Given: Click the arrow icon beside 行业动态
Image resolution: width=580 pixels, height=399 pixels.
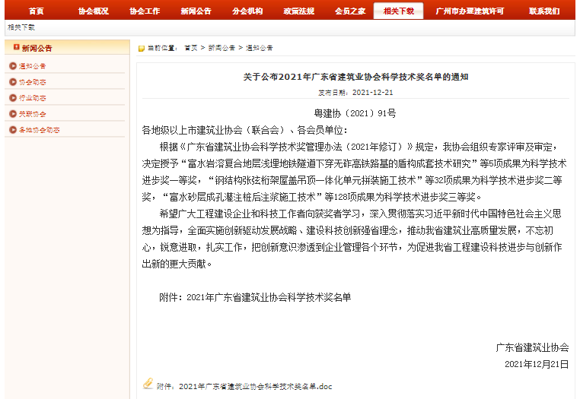Looking at the screenshot, I should pos(13,98).
